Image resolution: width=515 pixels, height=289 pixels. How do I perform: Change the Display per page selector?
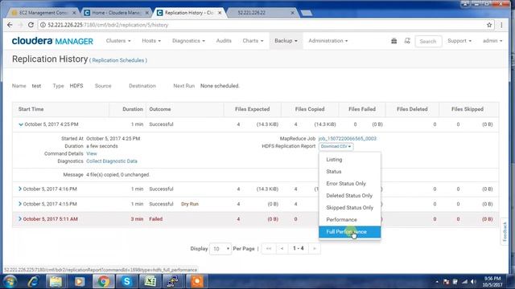pos(220,249)
